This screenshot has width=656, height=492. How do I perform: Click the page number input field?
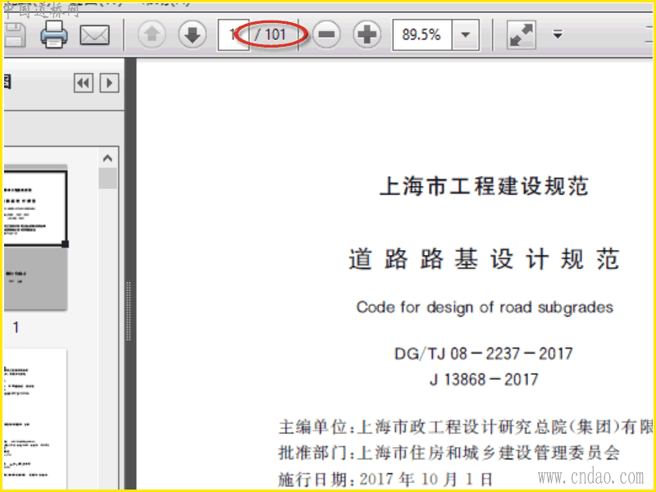[233, 34]
